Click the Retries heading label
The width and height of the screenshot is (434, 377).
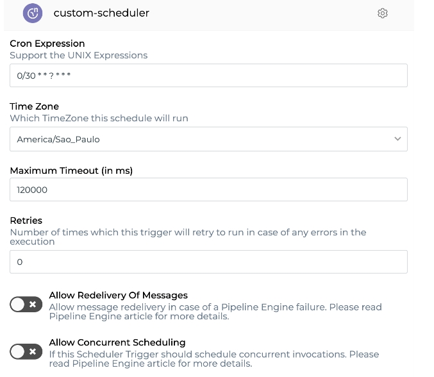[26, 221]
